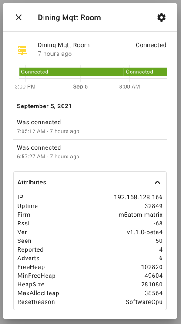
Task: Click the SoftwareCpu ResetReason value
Action: click(x=144, y=302)
